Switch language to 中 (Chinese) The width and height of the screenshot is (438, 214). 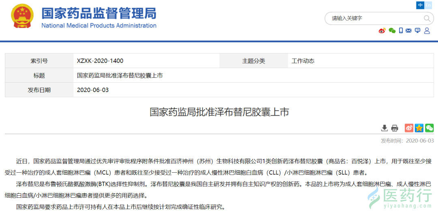click(x=420, y=5)
